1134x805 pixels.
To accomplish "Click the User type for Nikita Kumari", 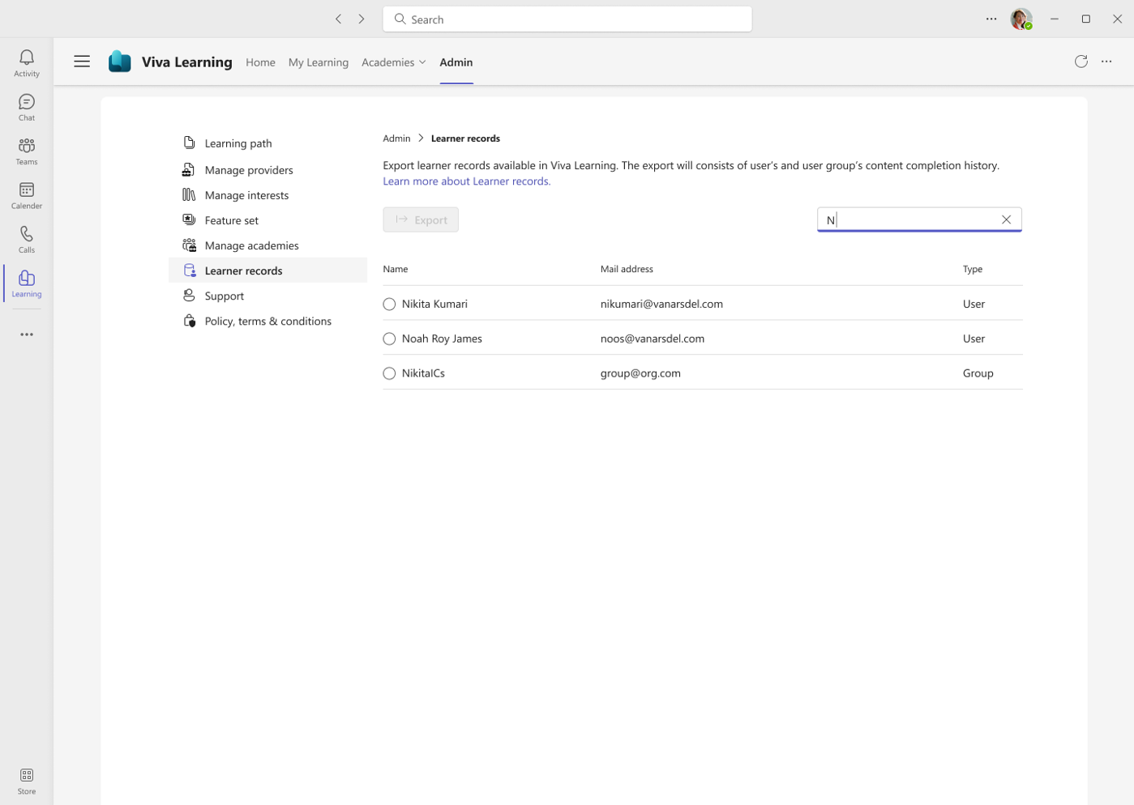I will tap(974, 304).
